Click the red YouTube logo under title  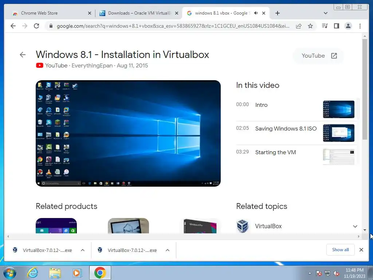(x=39, y=66)
